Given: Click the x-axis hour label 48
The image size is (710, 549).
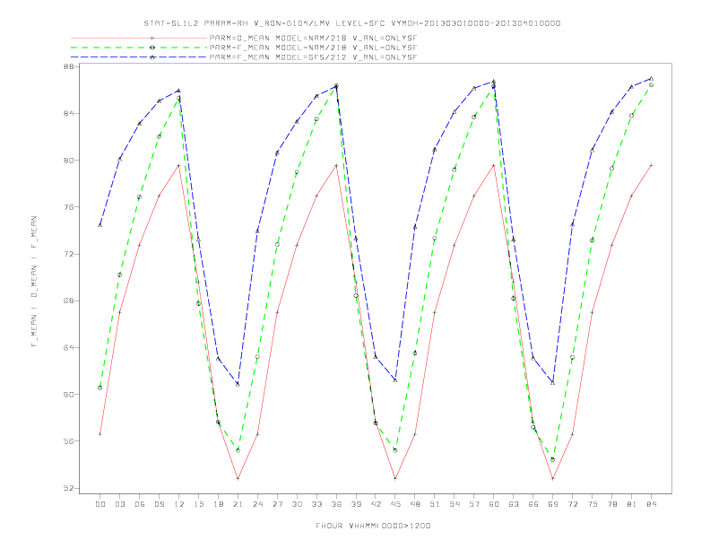Looking at the screenshot, I should pyautogui.click(x=415, y=504).
